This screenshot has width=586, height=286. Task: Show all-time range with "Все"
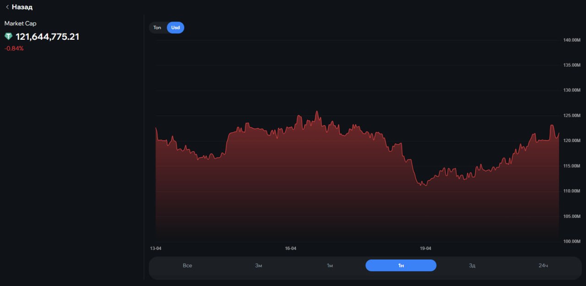coord(187,265)
